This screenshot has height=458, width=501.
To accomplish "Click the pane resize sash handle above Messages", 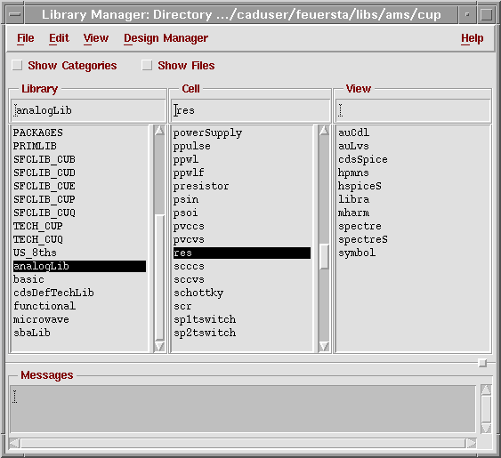I will (x=482, y=363).
